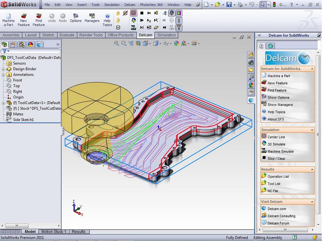The height and width of the screenshot is (242, 323).
Task: Switch to the Motion Study 1 tab
Action: coord(54,232)
